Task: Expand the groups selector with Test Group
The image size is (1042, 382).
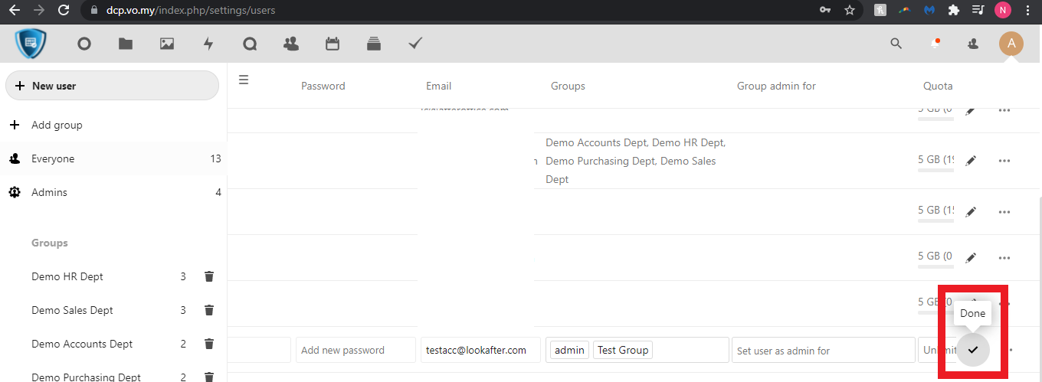Action: pos(690,350)
